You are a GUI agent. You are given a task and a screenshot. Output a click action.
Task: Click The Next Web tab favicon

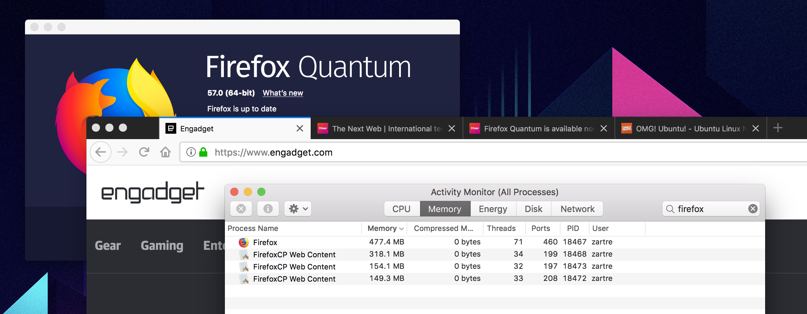coord(323,128)
